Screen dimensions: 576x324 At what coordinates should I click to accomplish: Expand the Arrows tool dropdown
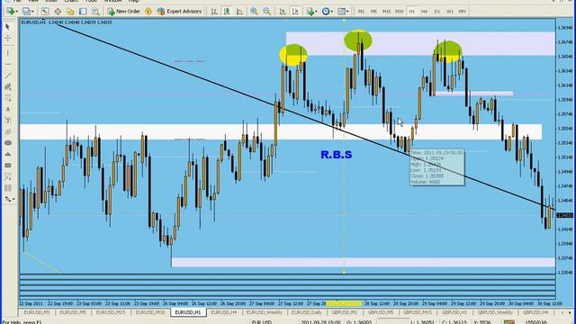coord(14,200)
